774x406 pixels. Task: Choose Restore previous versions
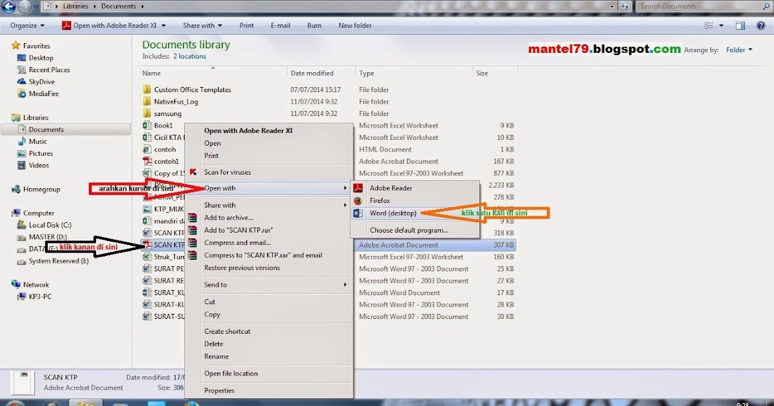(242, 268)
